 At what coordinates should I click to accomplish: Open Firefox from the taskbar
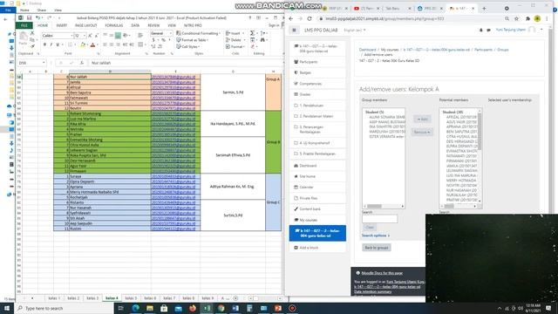pos(193,308)
